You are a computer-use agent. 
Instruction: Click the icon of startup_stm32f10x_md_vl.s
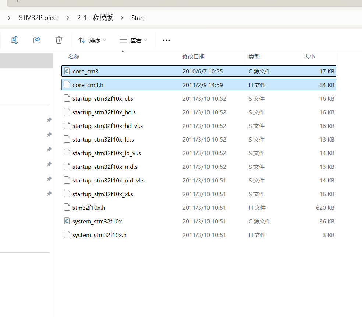(67, 180)
